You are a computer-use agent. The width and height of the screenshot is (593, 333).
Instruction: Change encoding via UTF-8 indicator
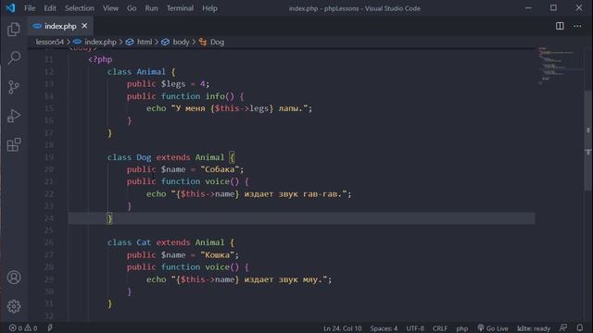tap(415, 328)
